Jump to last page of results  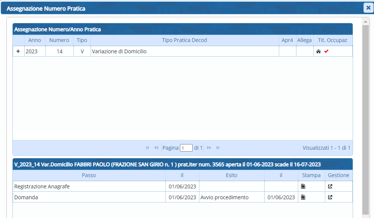(x=218, y=148)
